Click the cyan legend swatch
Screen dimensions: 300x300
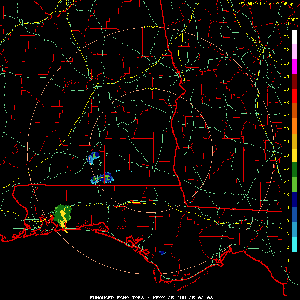[294, 244]
